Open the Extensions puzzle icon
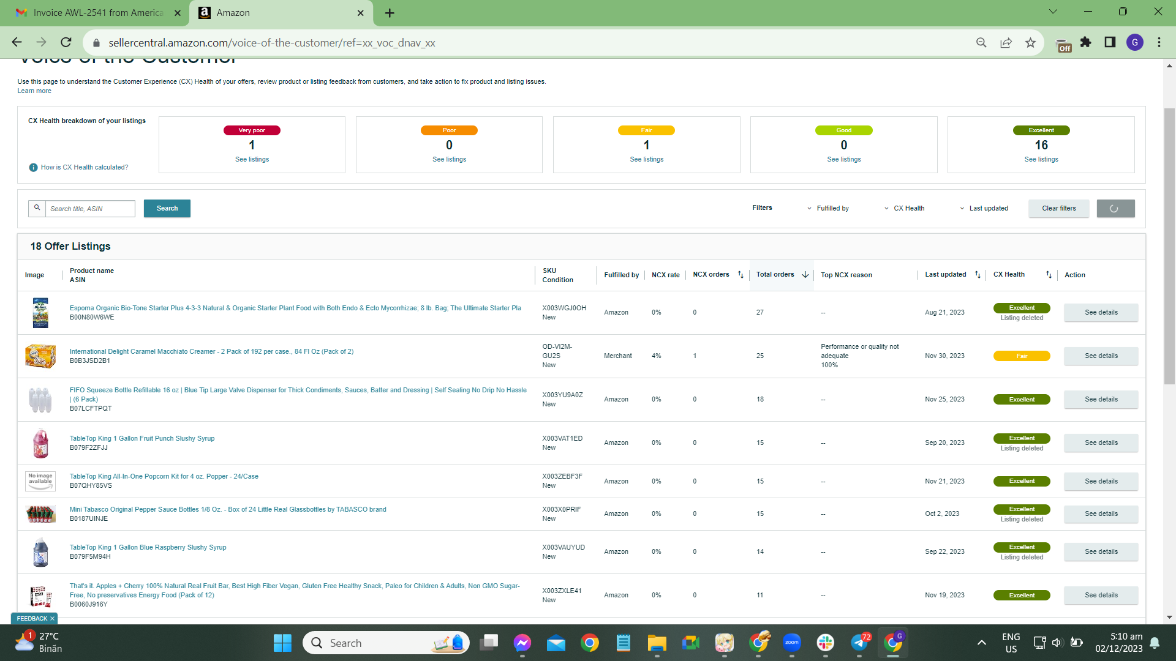This screenshot has height=661, width=1176. (1085, 42)
